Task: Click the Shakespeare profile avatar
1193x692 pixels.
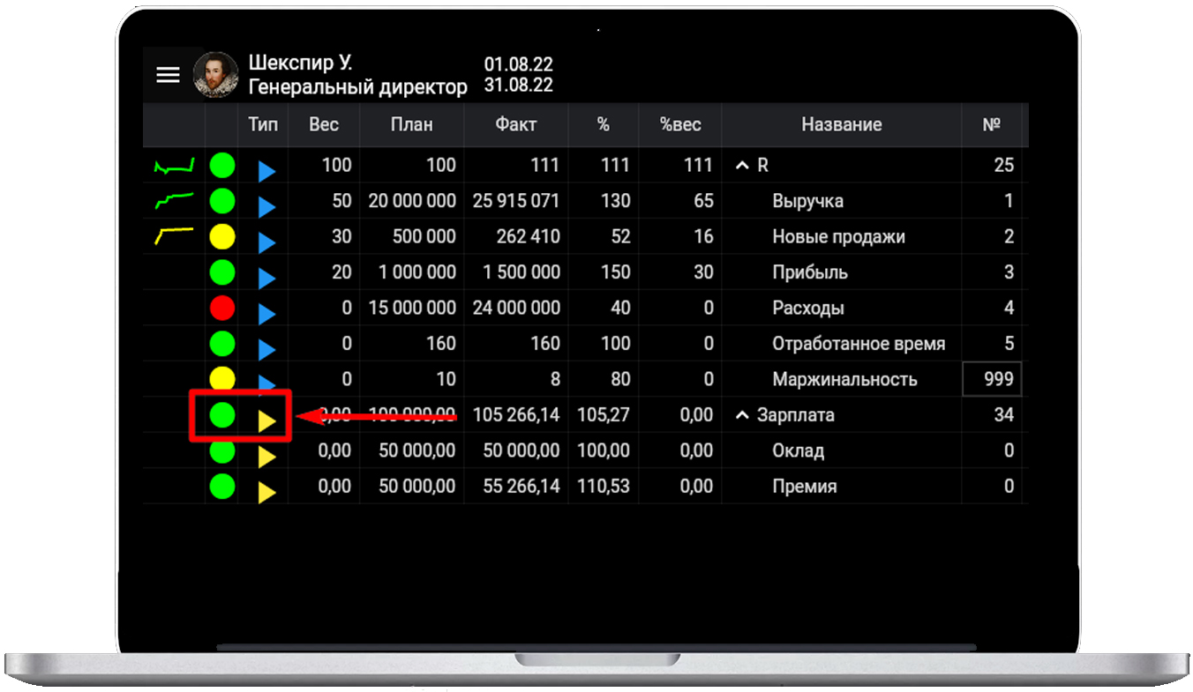Action: pos(215,75)
